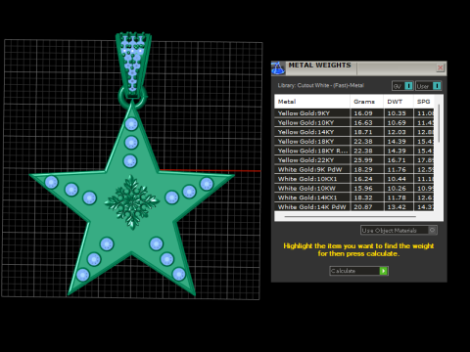Click the metal list horizontal scrollbar
Screen dimensions: 470x352
click(x=351, y=216)
